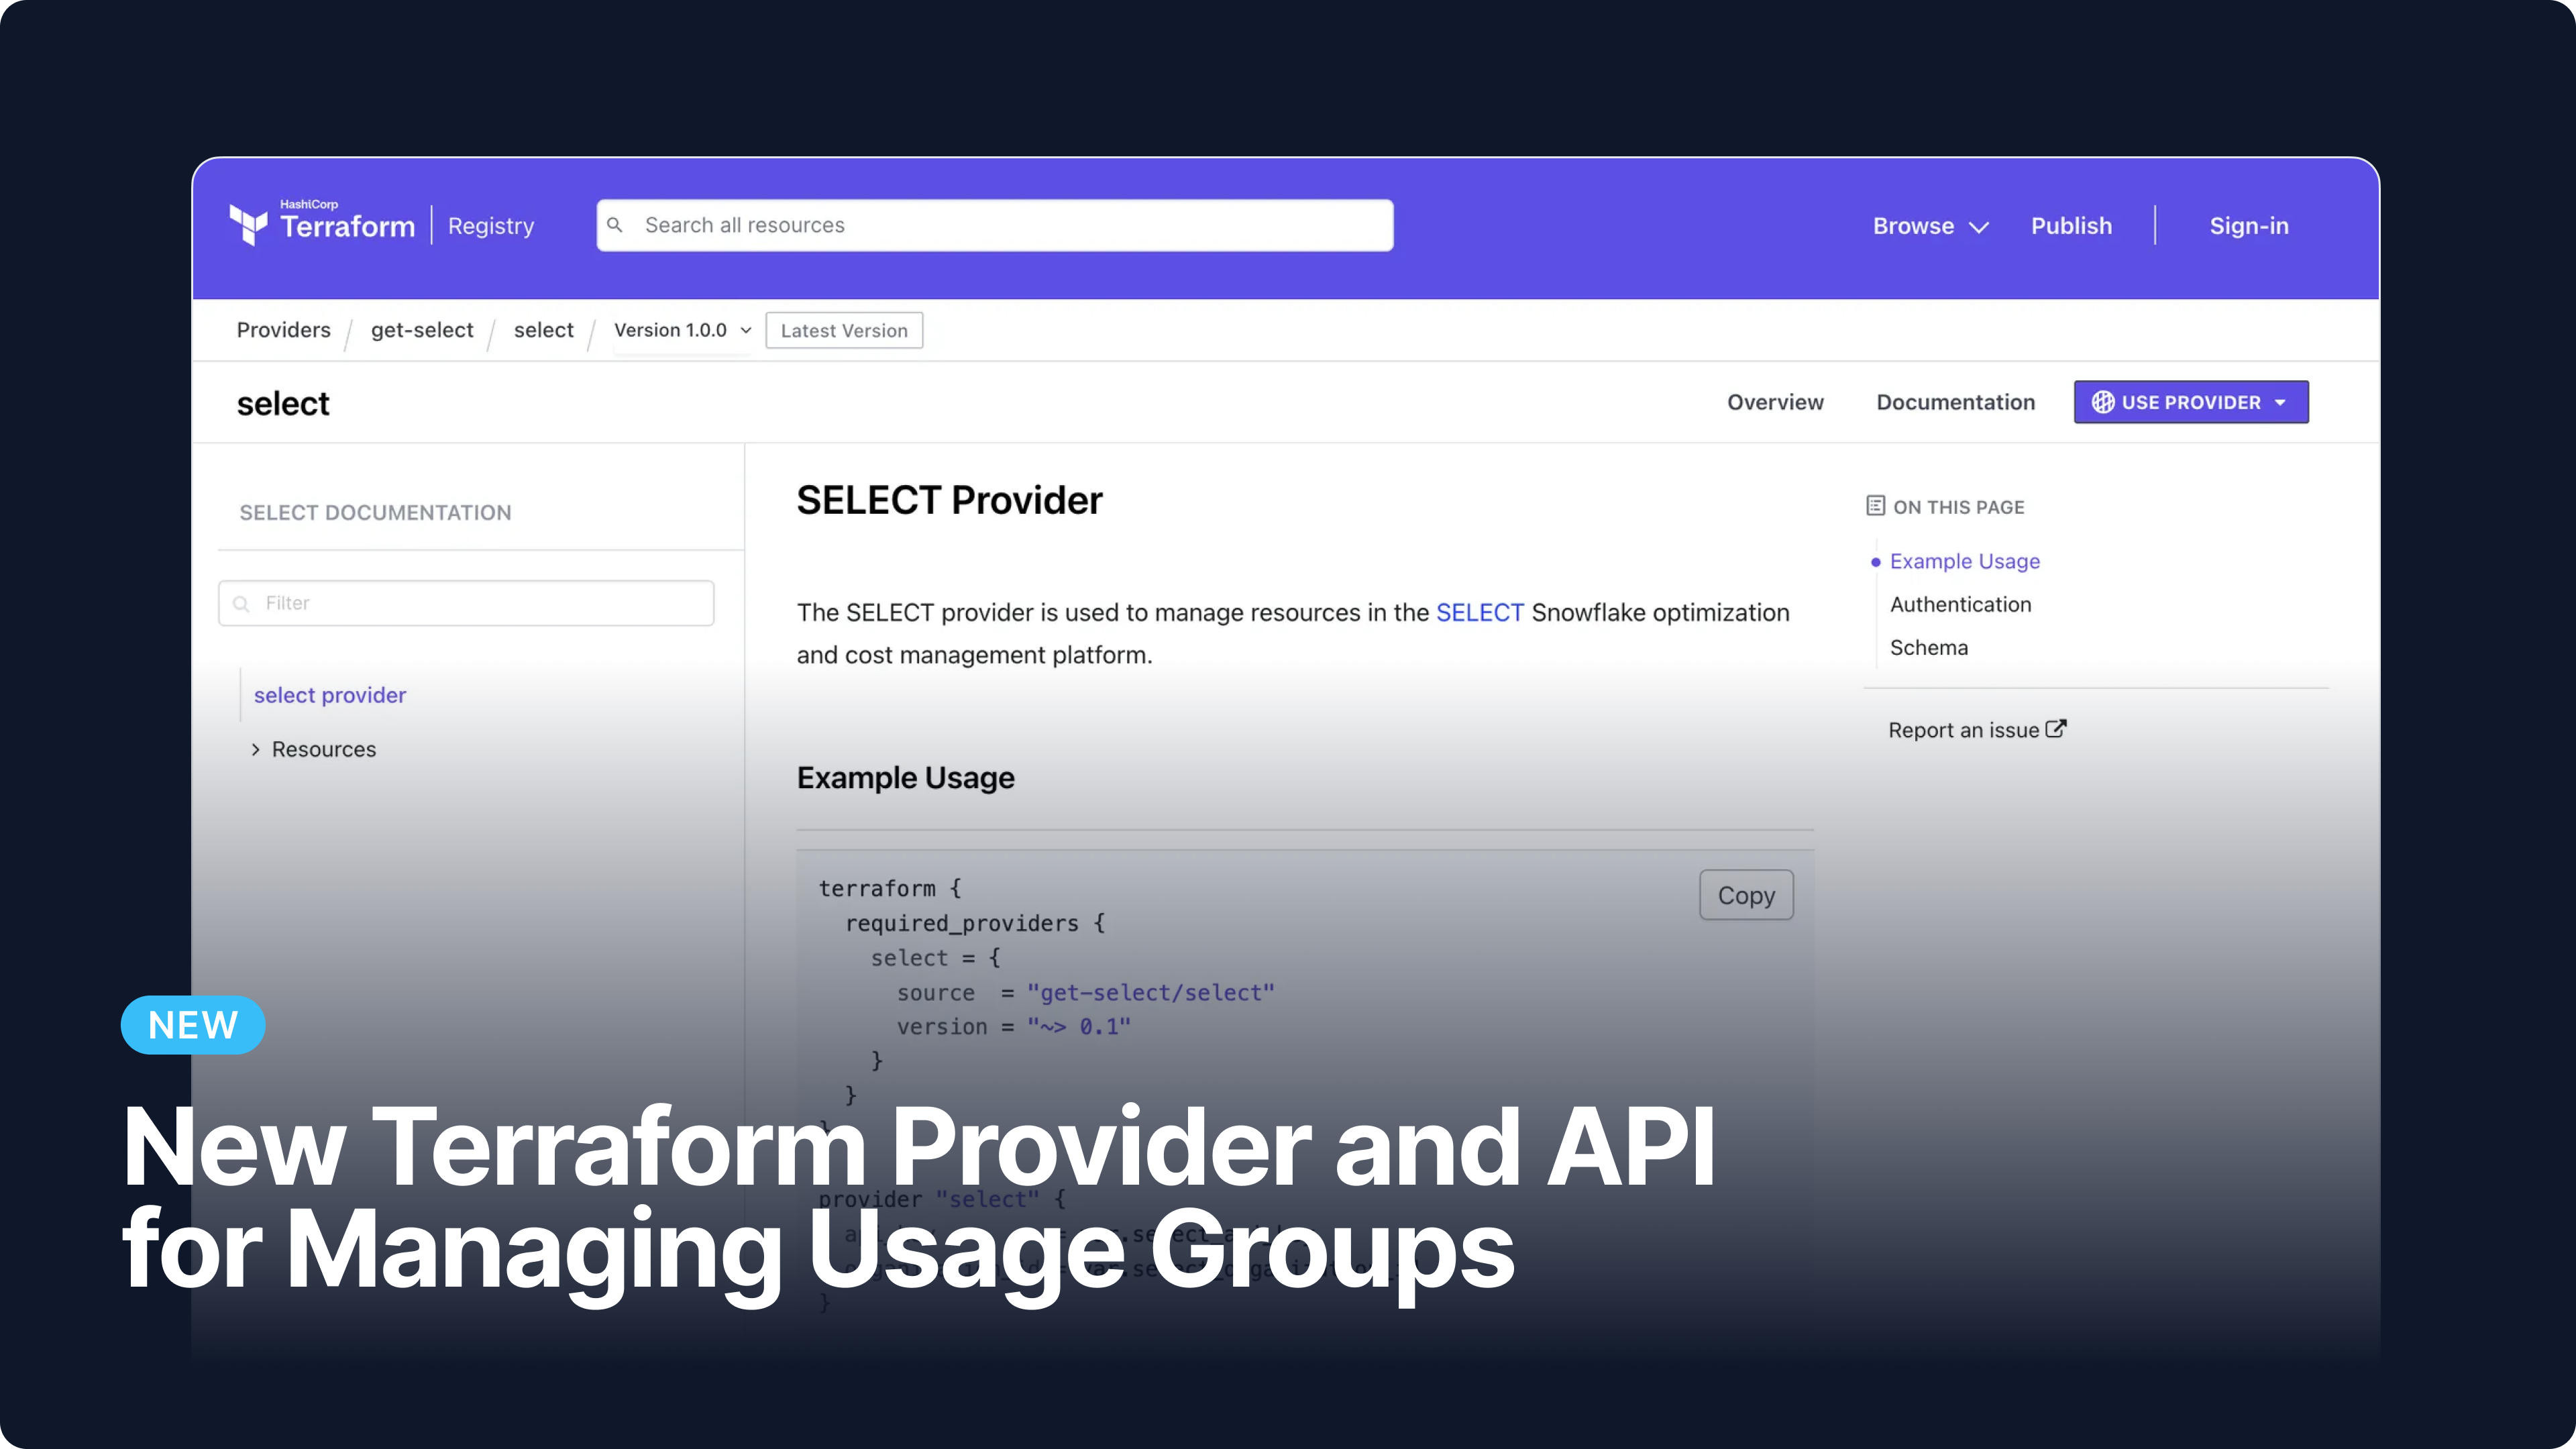
Task: Click the On This Page outline icon
Action: click(1875, 506)
